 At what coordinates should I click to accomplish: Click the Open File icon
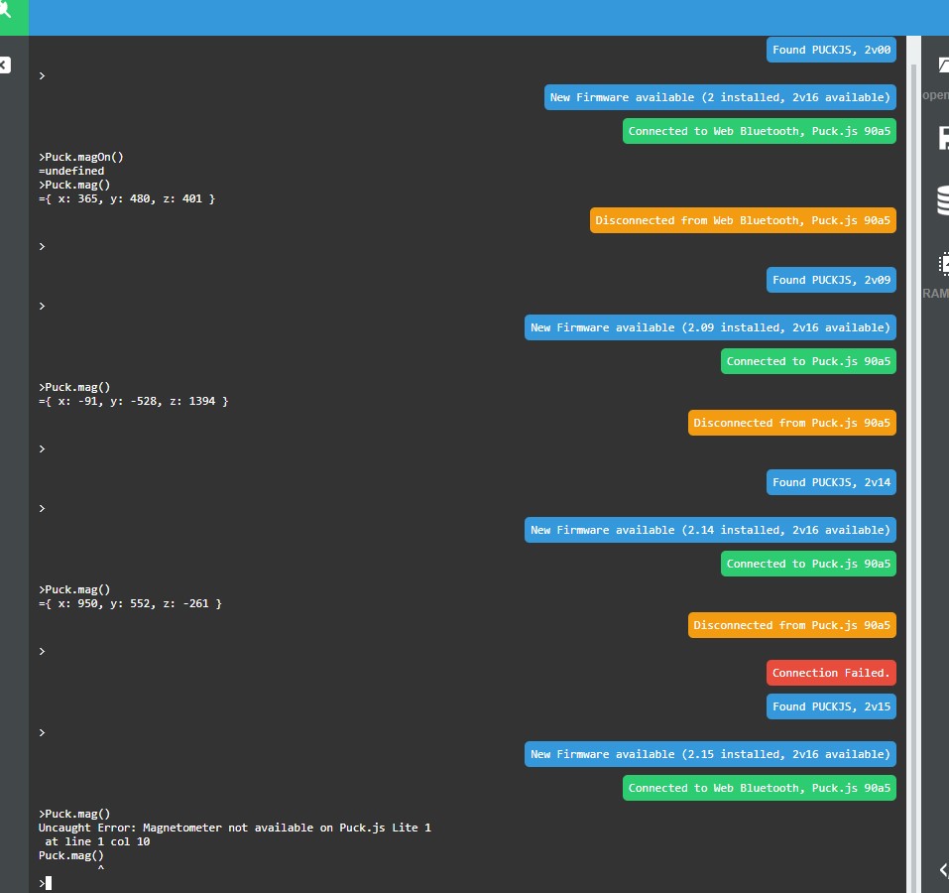[942, 67]
